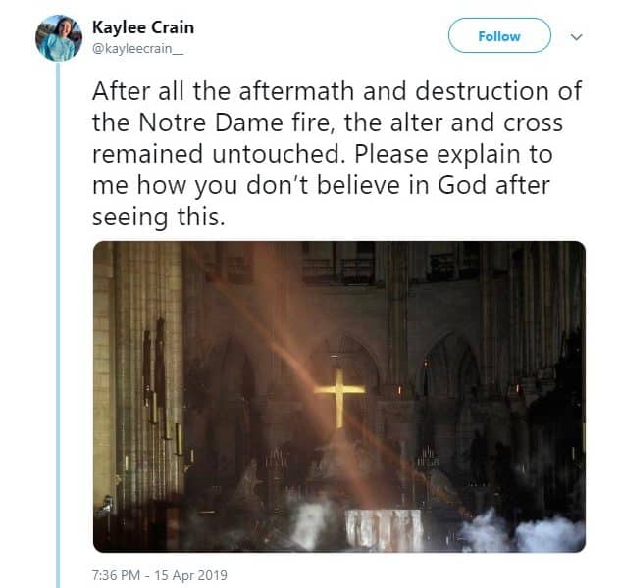The width and height of the screenshot is (620, 588).
Task: Expand the tweet options chevron
Action: click(x=577, y=37)
